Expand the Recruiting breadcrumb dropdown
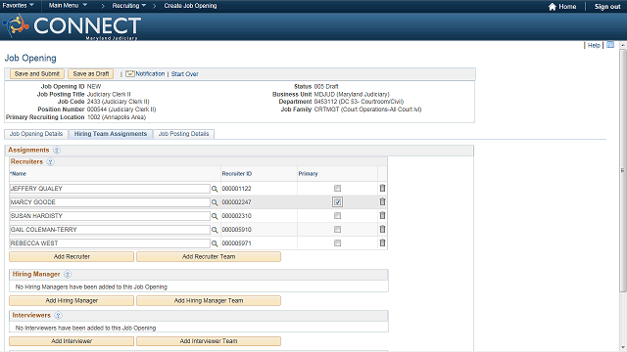 [x=128, y=6]
